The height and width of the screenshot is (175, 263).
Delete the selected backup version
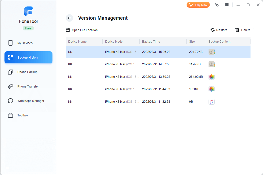point(243,30)
